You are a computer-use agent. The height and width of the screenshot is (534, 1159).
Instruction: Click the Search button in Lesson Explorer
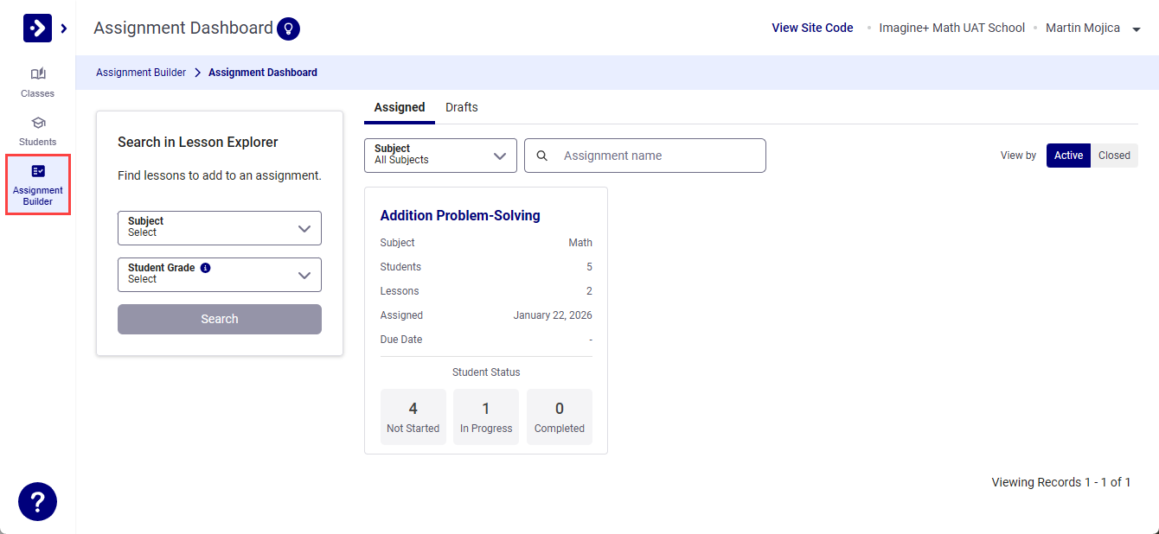[220, 319]
